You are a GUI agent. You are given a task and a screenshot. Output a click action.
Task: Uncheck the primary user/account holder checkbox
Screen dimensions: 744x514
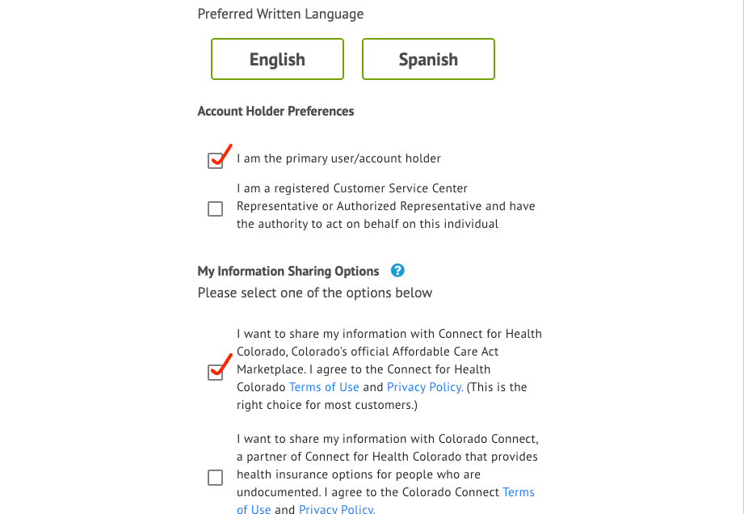tap(215, 160)
